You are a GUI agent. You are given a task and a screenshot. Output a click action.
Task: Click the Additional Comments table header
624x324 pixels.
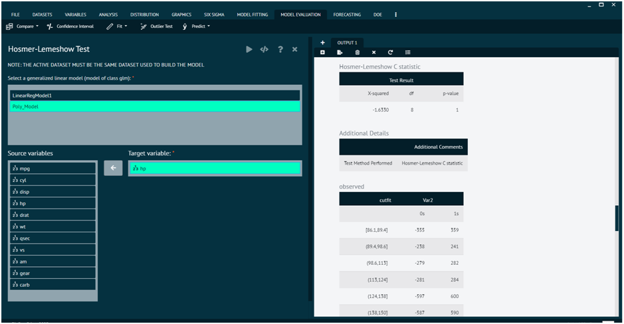438,147
